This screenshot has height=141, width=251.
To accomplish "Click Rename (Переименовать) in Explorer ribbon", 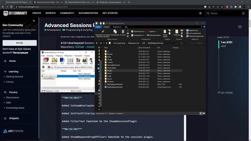I will 154,35.
